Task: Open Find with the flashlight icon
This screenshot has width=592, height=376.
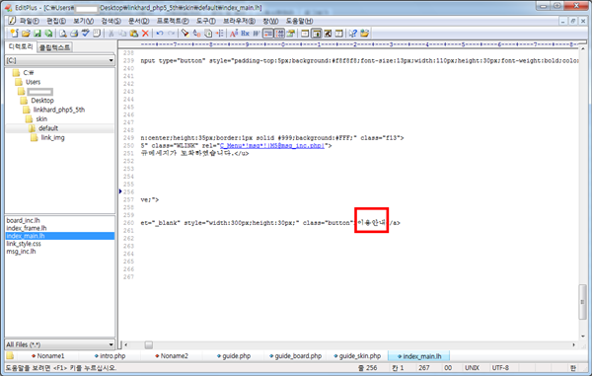Action: [185, 34]
